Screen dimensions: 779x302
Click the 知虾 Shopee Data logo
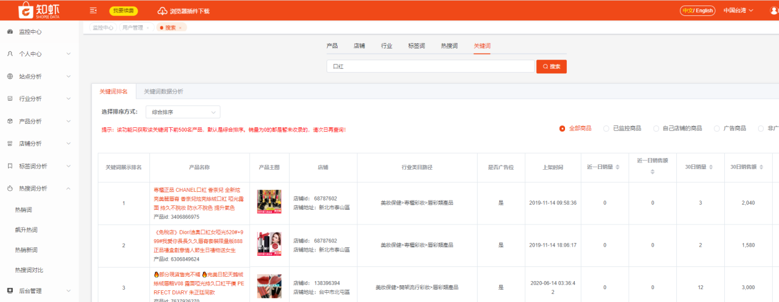39,10
